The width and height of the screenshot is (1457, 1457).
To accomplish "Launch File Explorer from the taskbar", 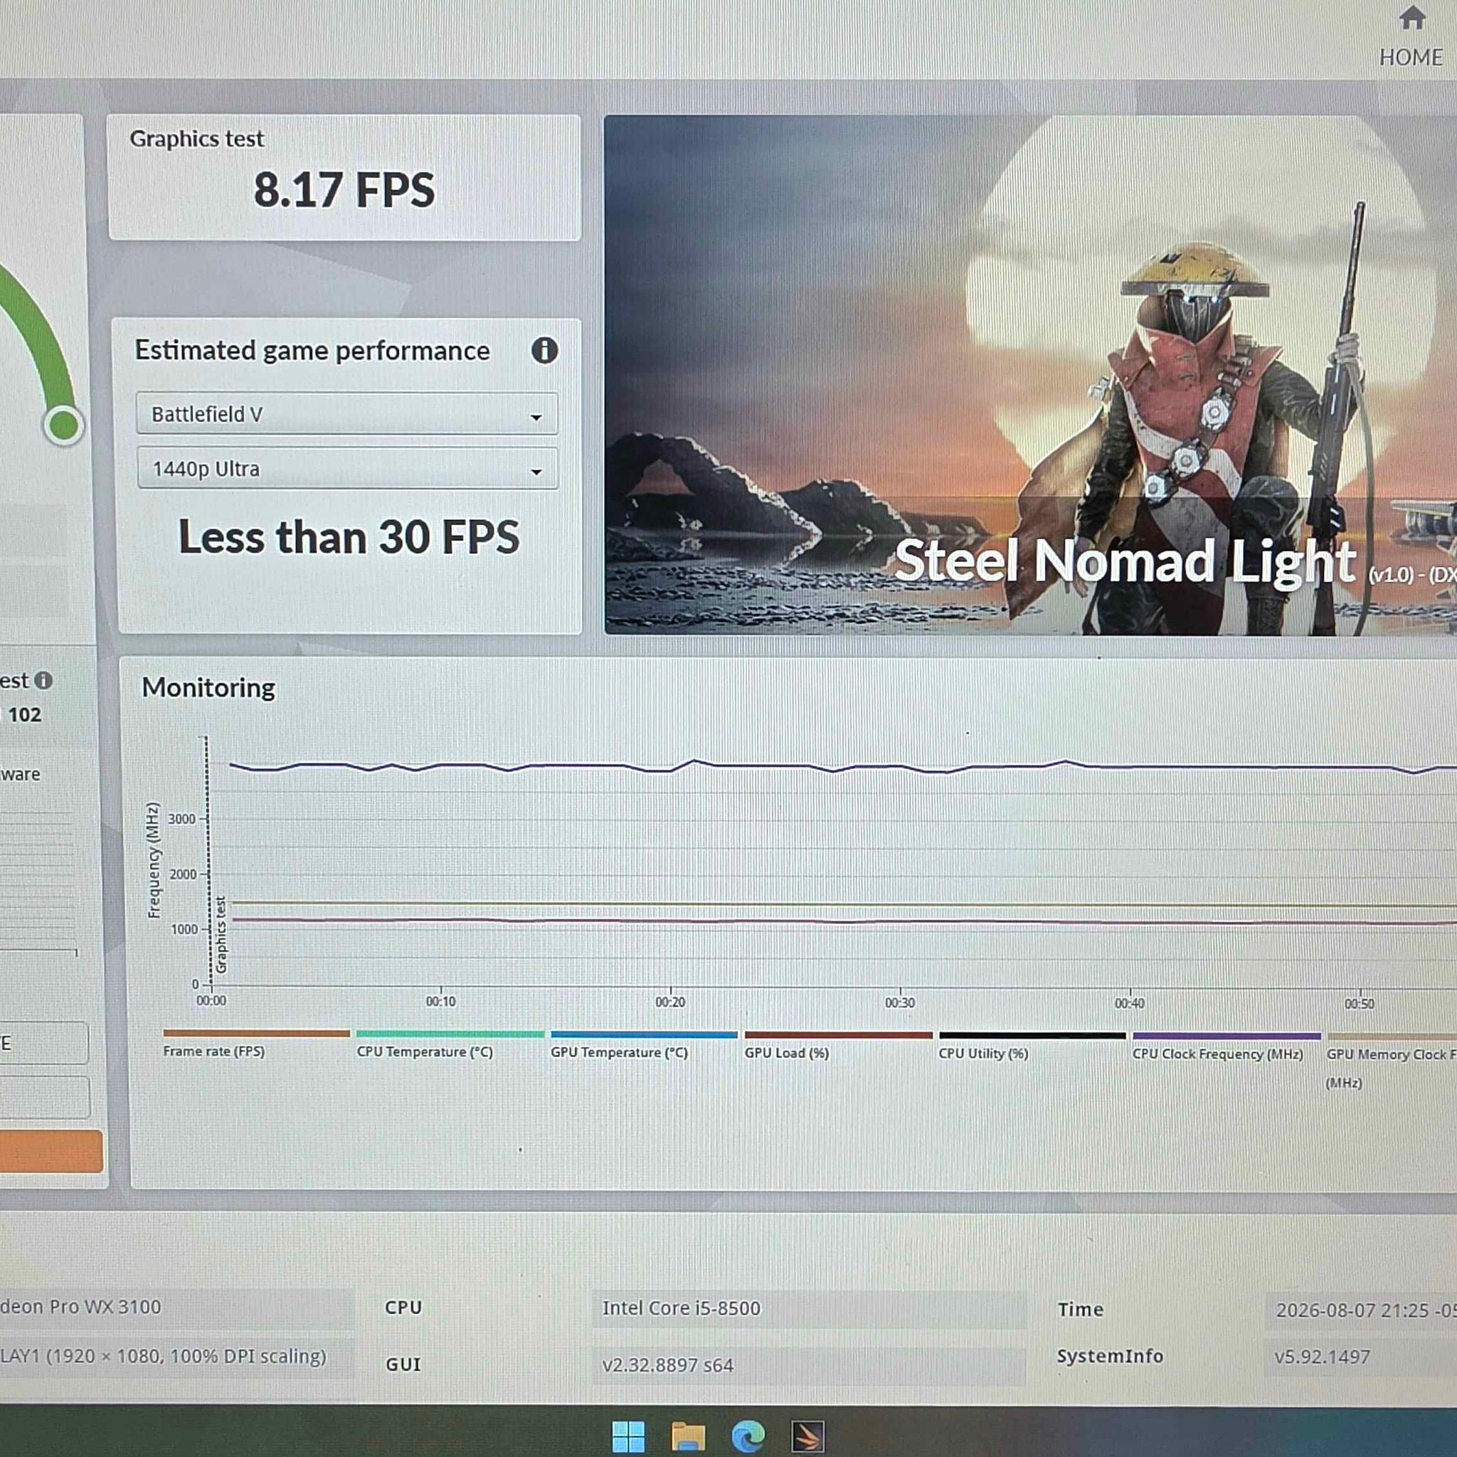I will [688, 1436].
